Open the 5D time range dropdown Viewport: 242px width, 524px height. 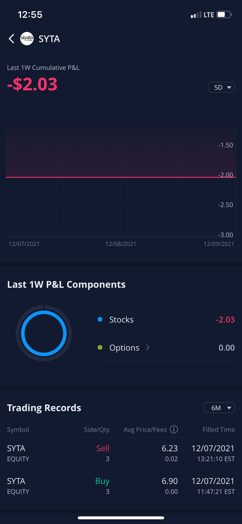coord(221,87)
